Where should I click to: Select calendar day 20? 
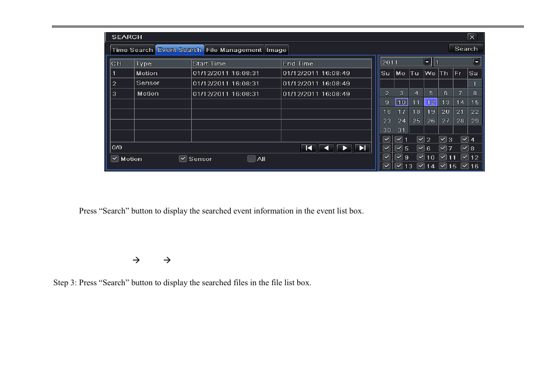point(445,111)
